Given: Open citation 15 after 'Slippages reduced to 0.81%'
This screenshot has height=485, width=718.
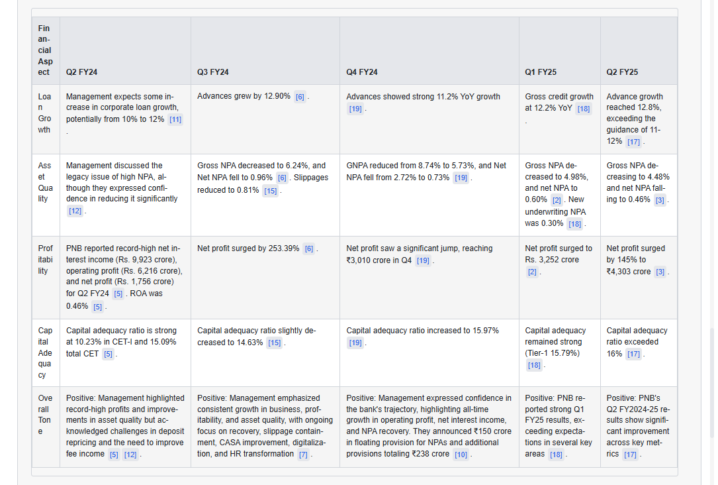Looking at the screenshot, I should 270,191.
